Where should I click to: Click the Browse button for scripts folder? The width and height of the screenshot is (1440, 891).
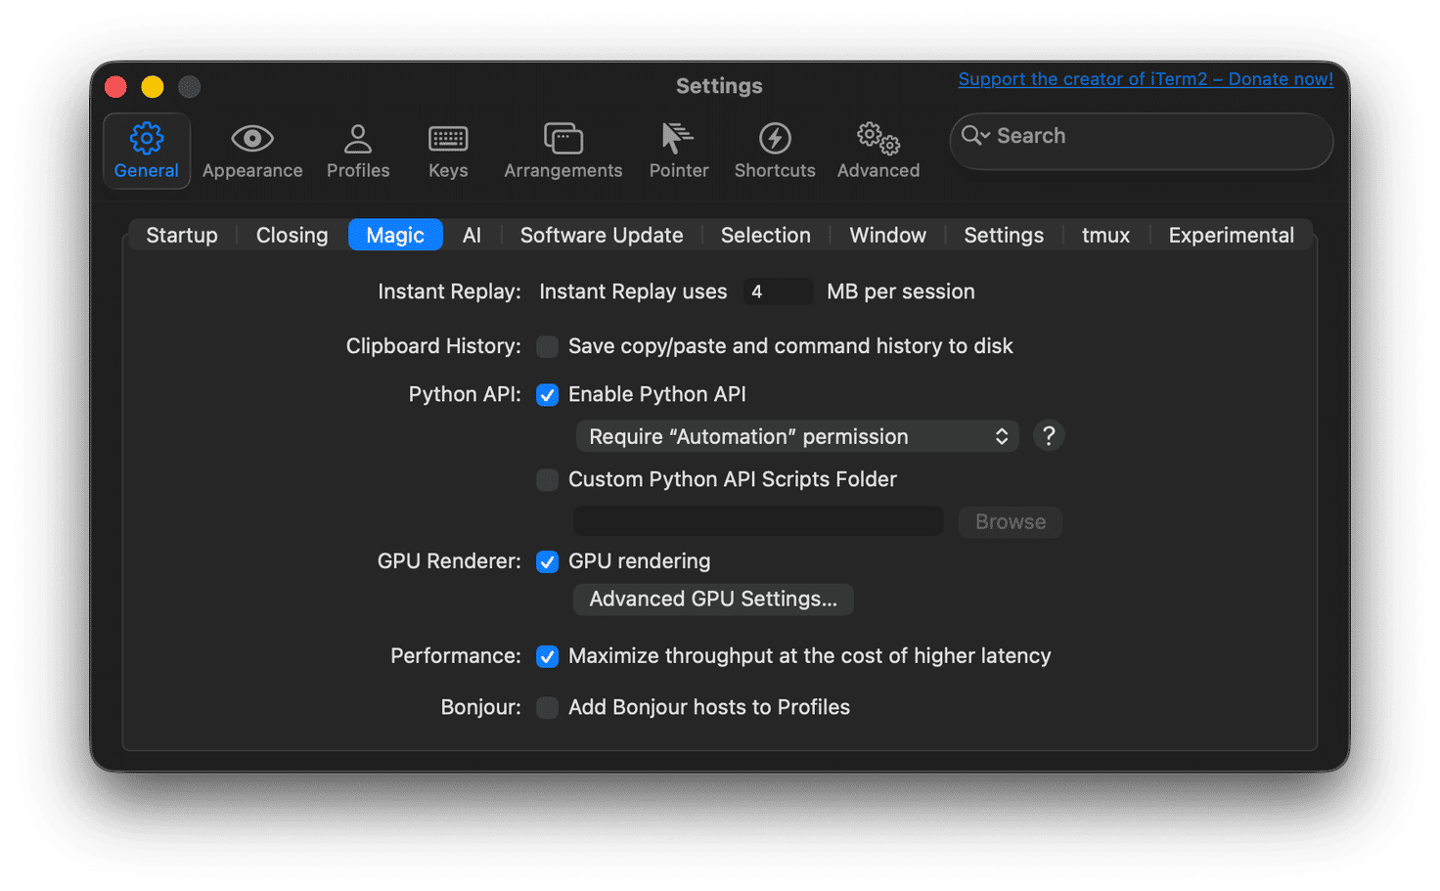pyautogui.click(x=1010, y=521)
